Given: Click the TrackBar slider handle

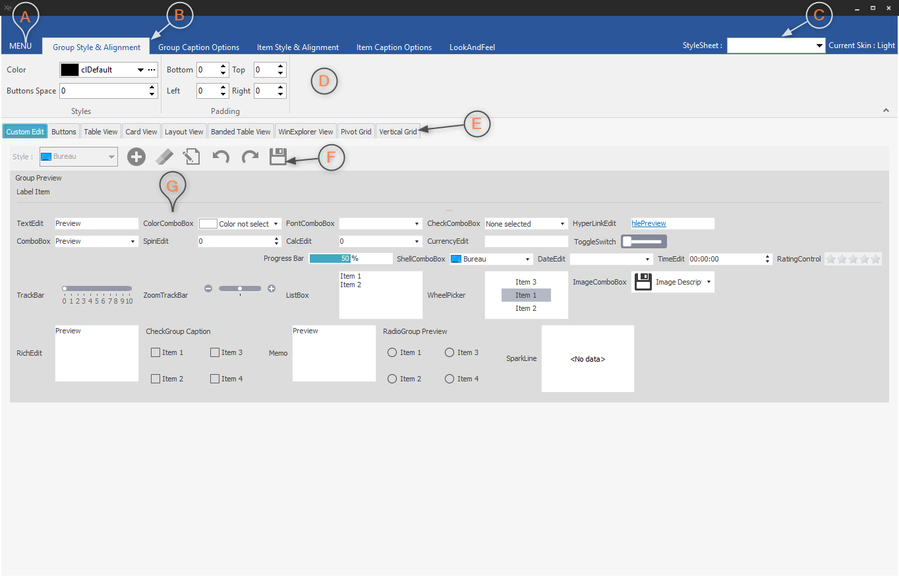Looking at the screenshot, I should click(x=65, y=288).
